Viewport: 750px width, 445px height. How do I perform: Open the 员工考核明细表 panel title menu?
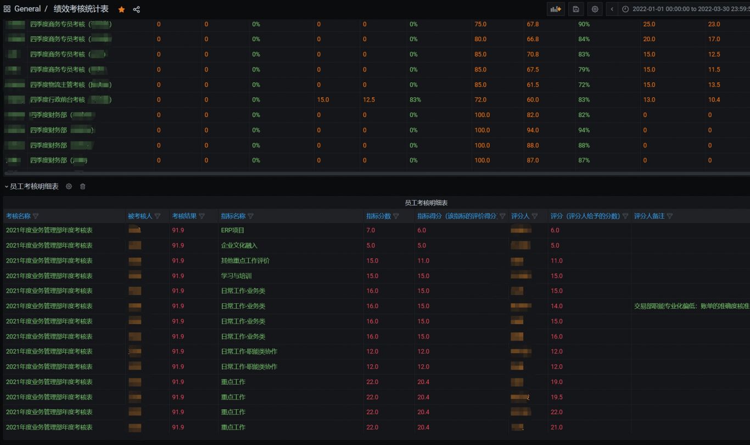pos(426,203)
